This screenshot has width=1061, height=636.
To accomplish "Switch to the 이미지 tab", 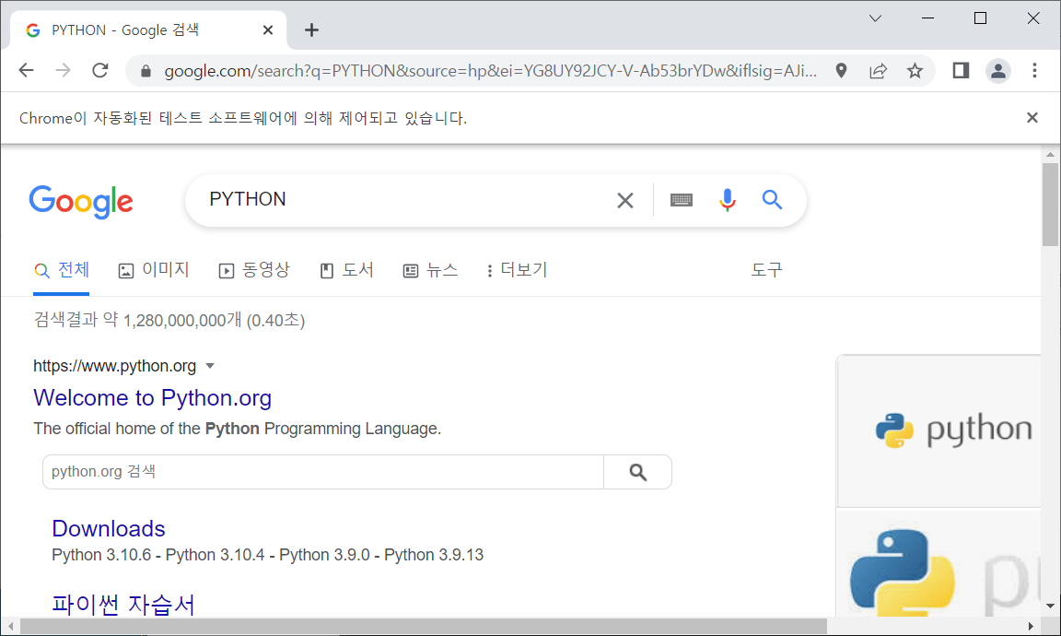I will pos(154,270).
